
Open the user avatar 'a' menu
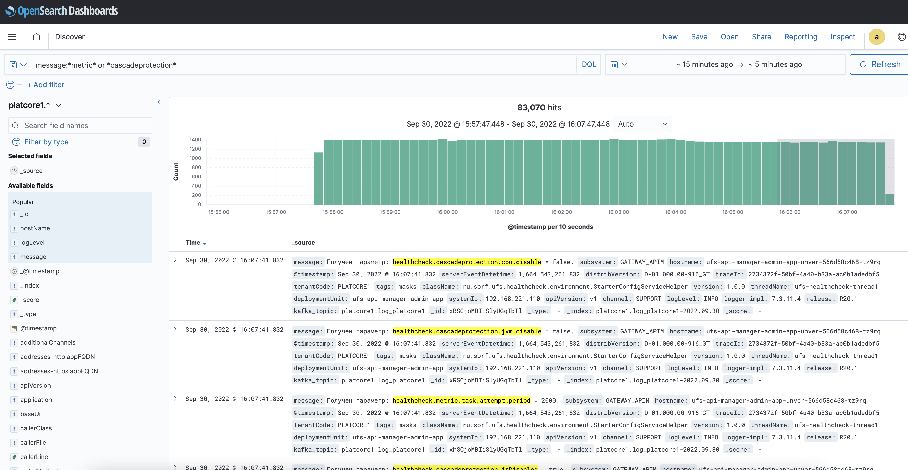coord(877,37)
